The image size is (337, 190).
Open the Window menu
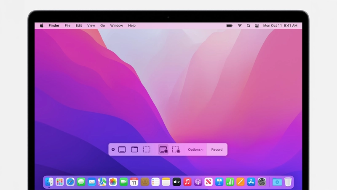(117, 25)
